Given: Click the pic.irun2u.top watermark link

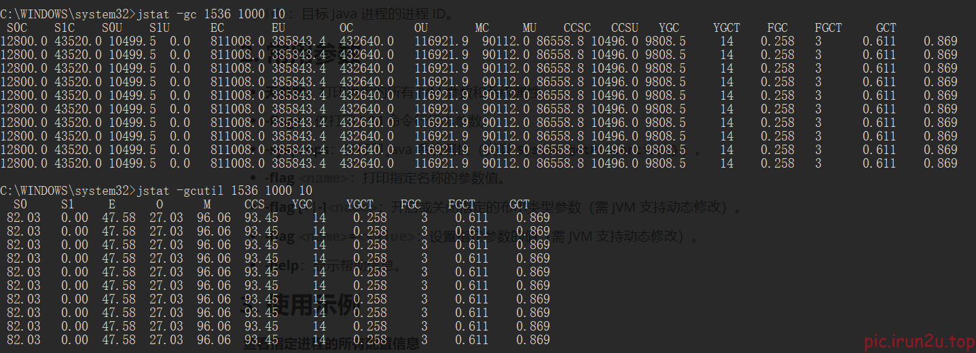Looking at the screenshot, I should [x=918, y=341].
